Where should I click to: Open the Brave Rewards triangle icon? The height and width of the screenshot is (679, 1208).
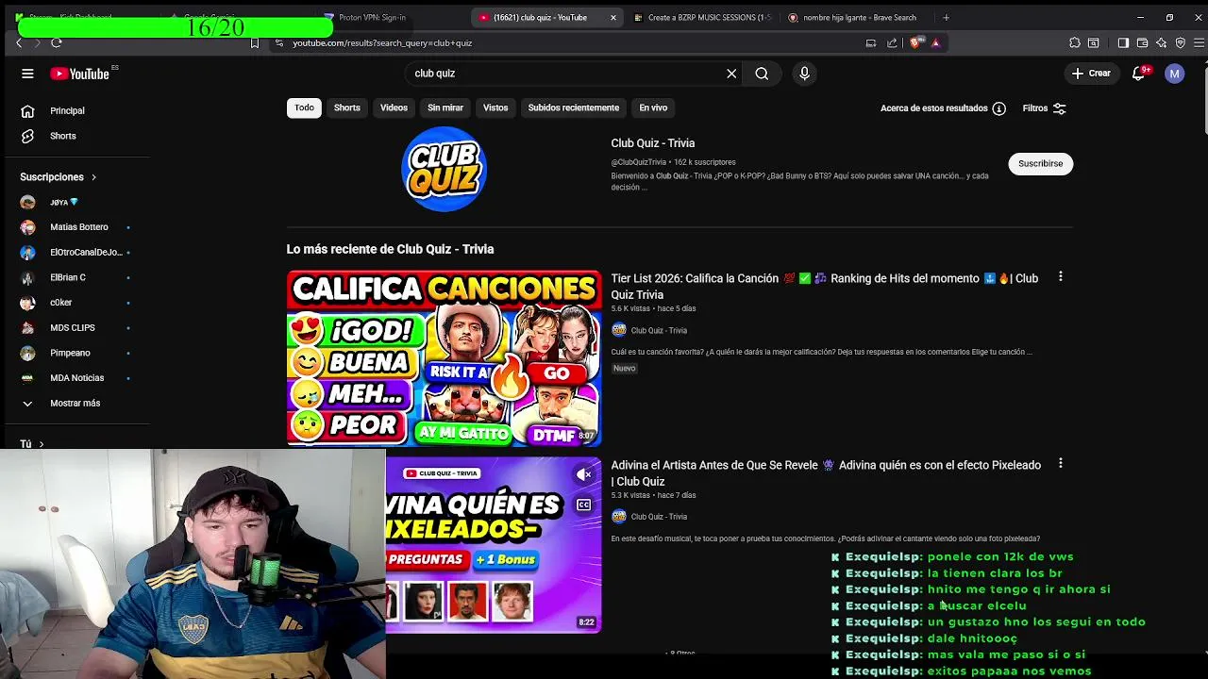pyautogui.click(x=935, y=42)
